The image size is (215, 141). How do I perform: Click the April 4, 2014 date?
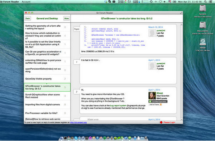click(154, 119)
